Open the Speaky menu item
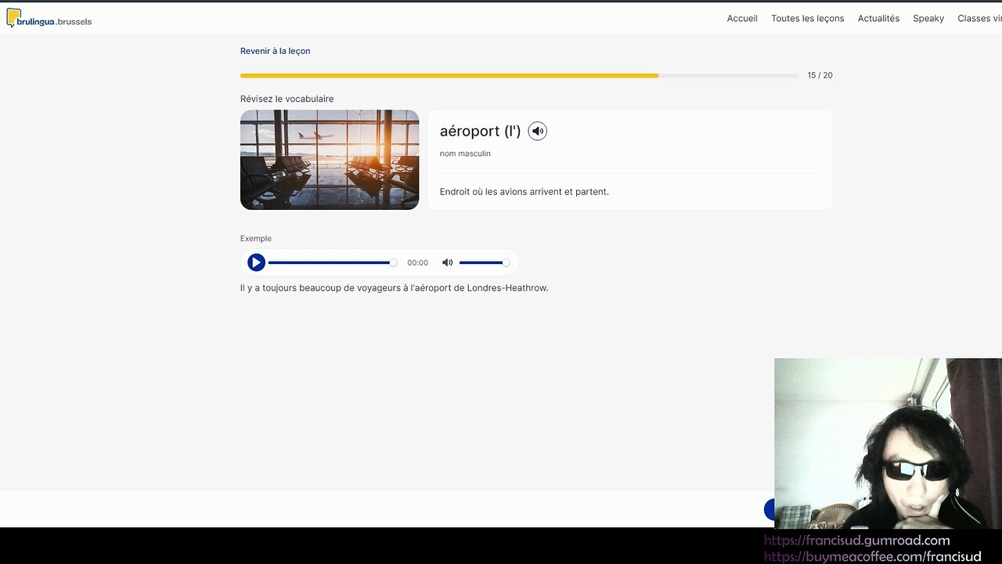 (928, 18)
